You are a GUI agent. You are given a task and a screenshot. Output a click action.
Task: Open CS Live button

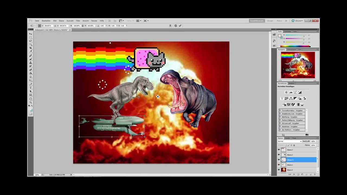click(297, 21)
